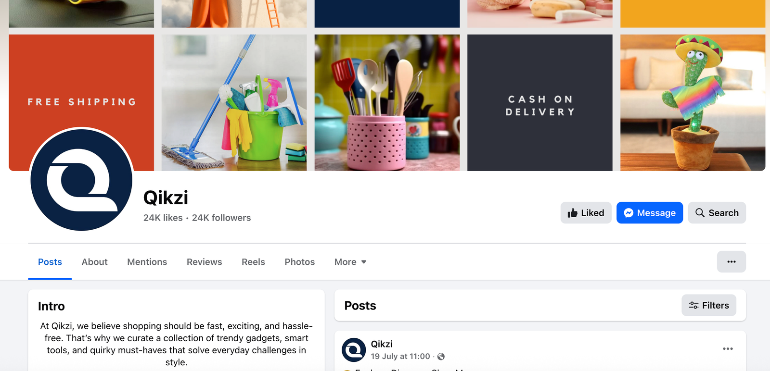
Task: Switch to the About tab
Action: (x=94, y=262)
